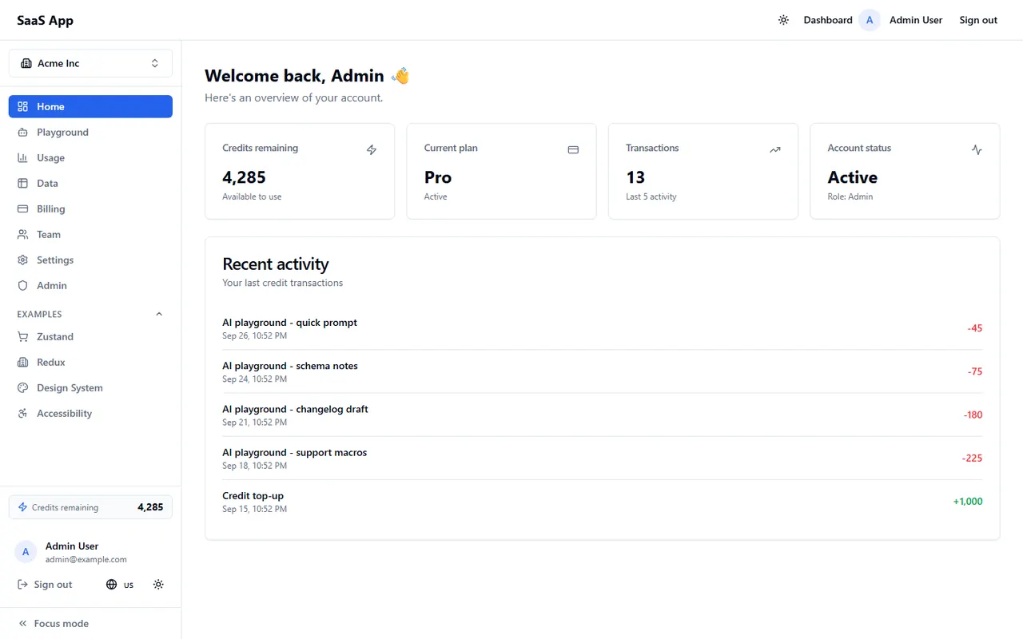The image size is (1023, 639).
Task: Click the Dashboard link in the header
Action: point(828,20)
